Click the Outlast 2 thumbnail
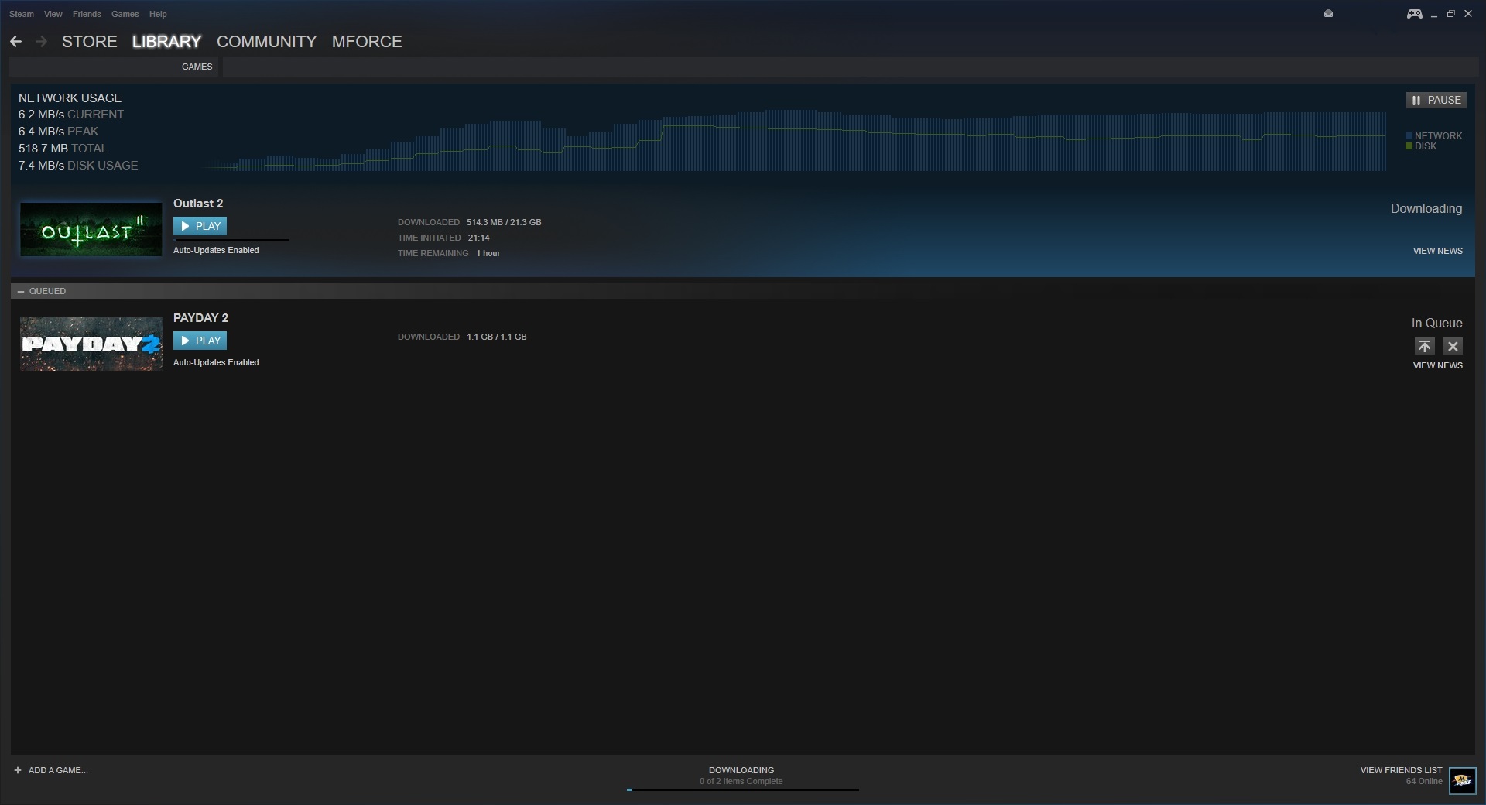This screenshot has height=805, width=1486. pyautogui.click(x=91, y=229)
